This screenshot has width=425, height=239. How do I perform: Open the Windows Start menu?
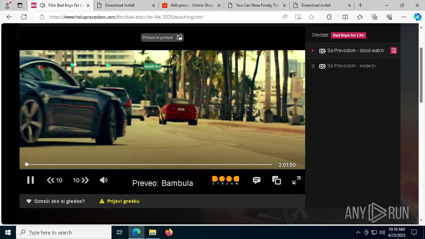[8, 232]
